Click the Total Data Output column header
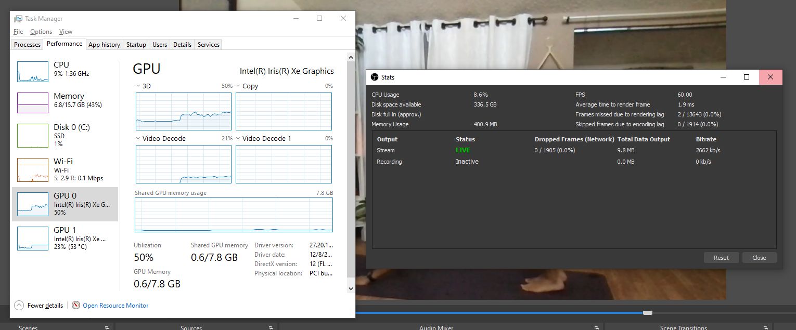 (x=644, y=139)
